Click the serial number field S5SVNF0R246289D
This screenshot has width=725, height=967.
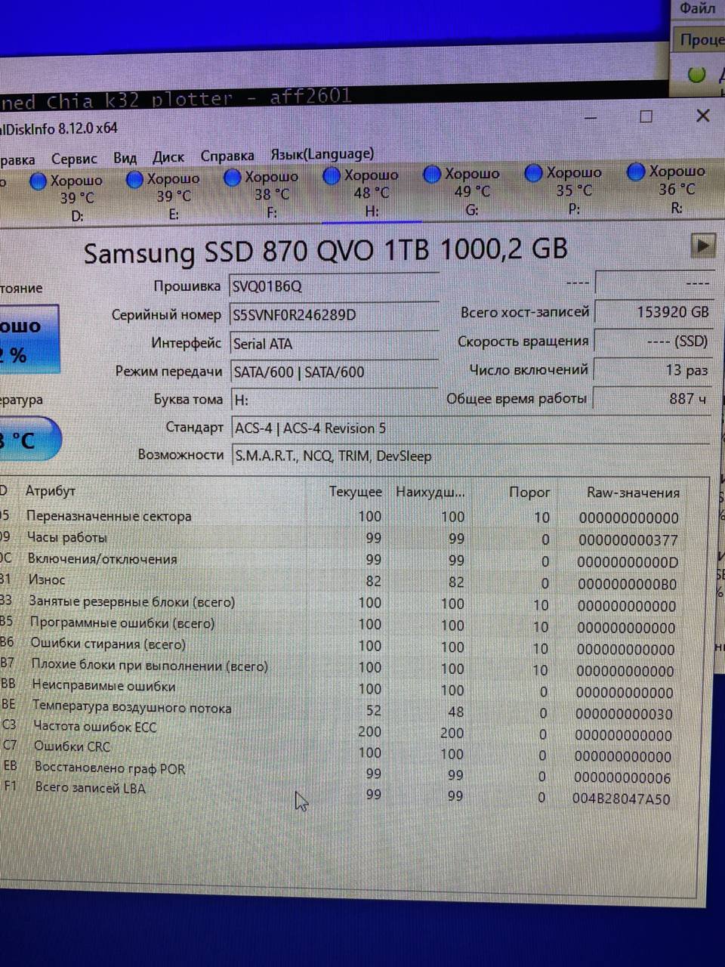(x=334, y=314)
